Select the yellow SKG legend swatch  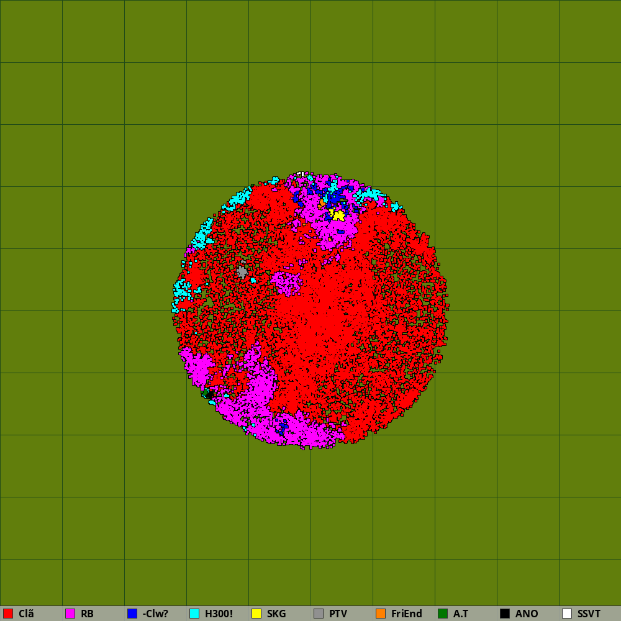tap(256, 614)
